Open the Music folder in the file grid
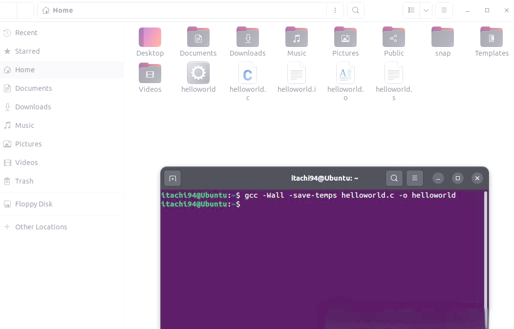Screen dimensions: 514x329 point(297,37)
